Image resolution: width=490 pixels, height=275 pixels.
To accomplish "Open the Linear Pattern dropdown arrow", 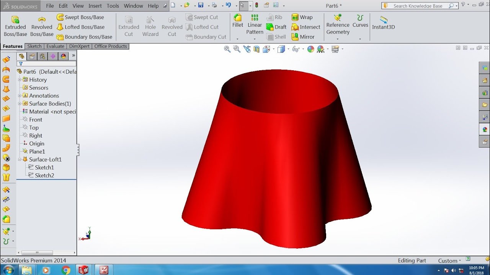I will pos(255,39).
